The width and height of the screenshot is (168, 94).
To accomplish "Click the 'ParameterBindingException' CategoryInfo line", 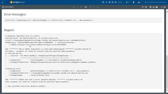I will tap(45, 60).
